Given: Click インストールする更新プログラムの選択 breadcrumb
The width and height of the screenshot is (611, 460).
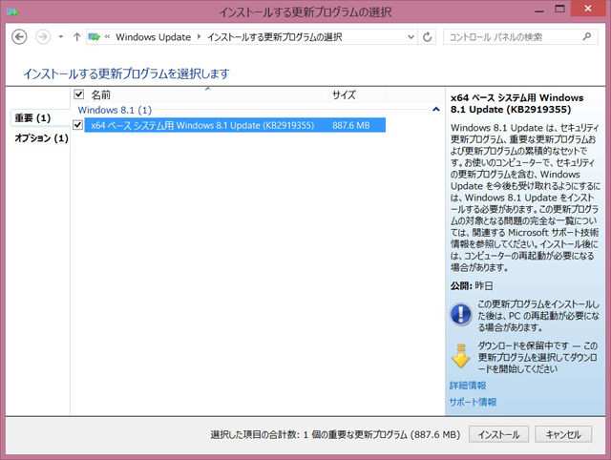Looking at the screenshot, I should 275,37.
